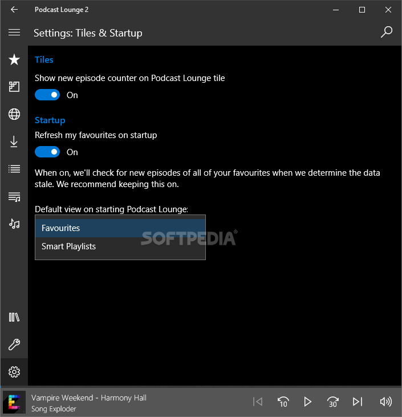
Task: Select Favourites in default view list
Action: pos(120,228)
